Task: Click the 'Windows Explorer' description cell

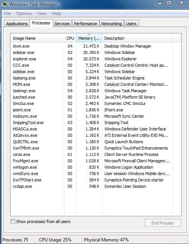Action: coord(120,59)
